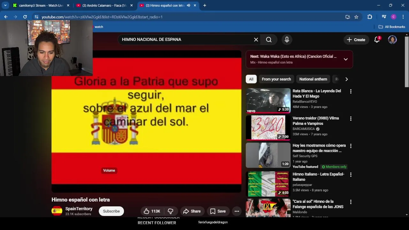Open Hoy les mostramos cómo opera title
The height and width of the screenshot is (230, 409).
[x=319, y=148]
